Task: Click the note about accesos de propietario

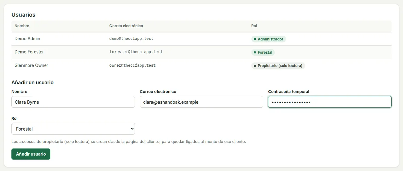Action: pyautogui.click(x=129, y=141)
